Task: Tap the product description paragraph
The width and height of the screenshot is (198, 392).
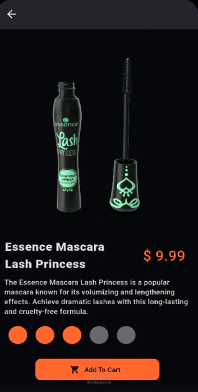Action: click(96, 297)
